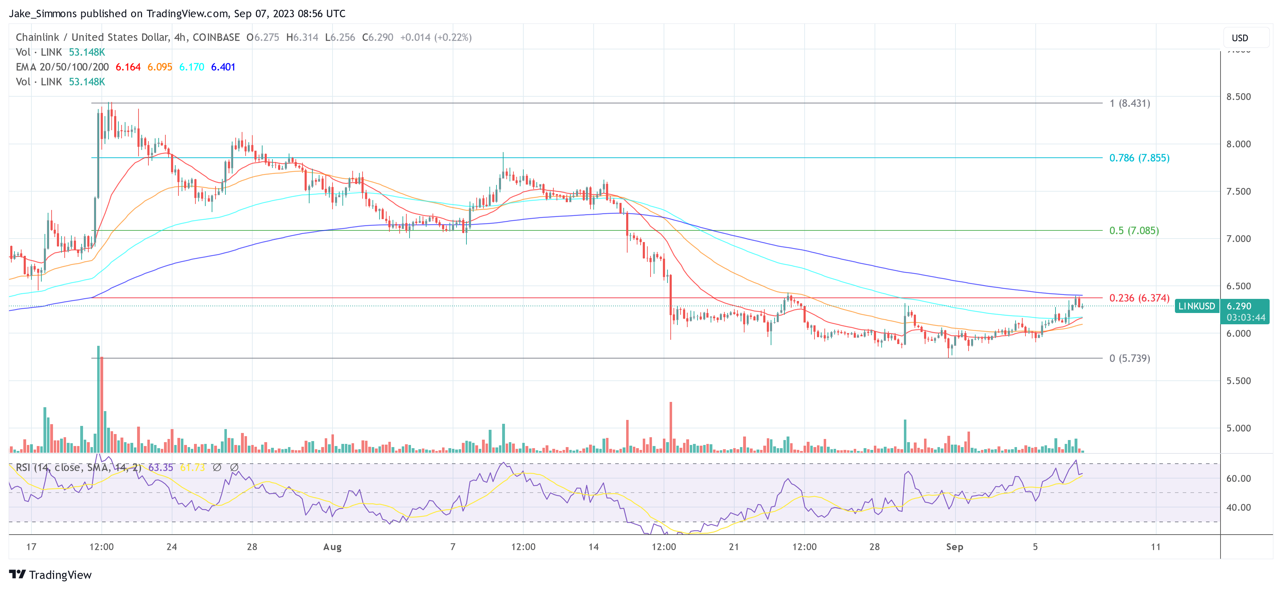Image resolution: width=1282 pixels, height=590 pixels.
Task: Click the RSI value 63.35 in legend
Action: pyautogui.click(x=160, y=467)
